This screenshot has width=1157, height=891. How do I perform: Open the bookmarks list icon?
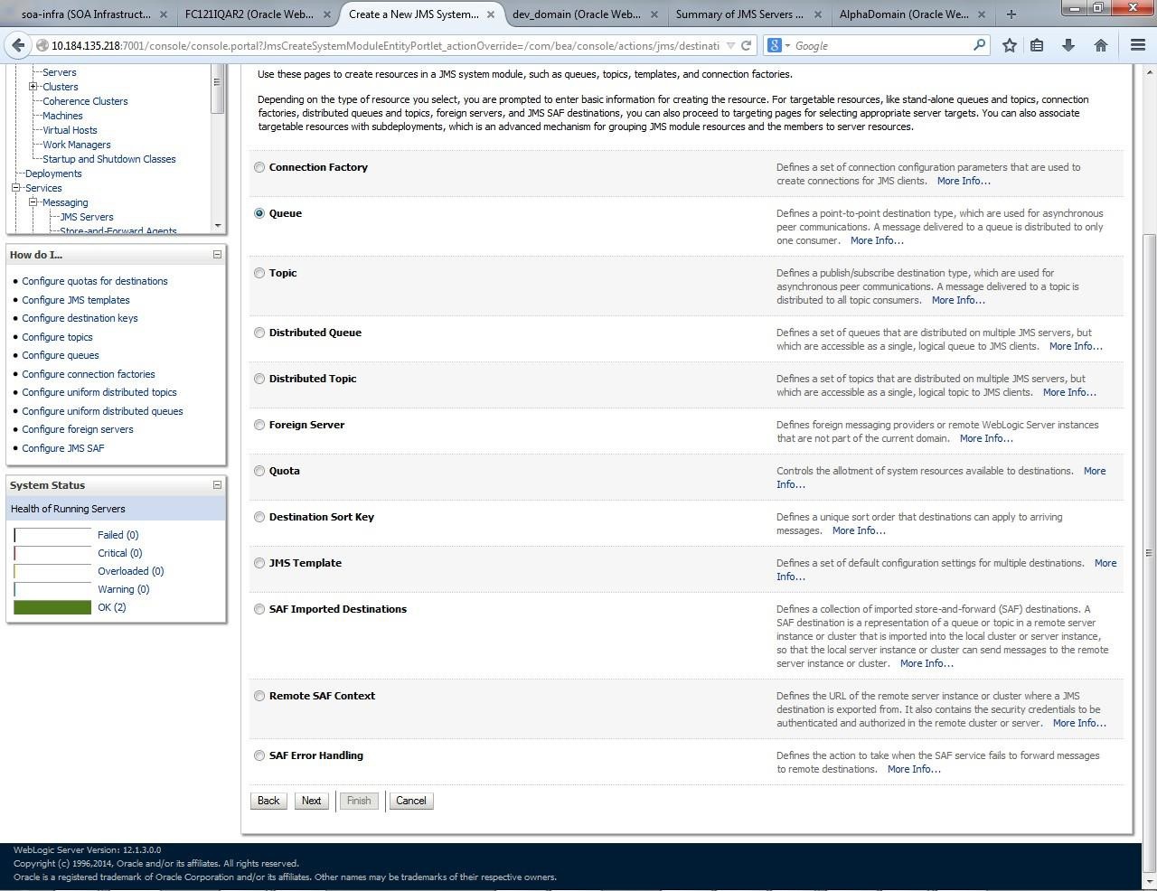pos(1037,45)
